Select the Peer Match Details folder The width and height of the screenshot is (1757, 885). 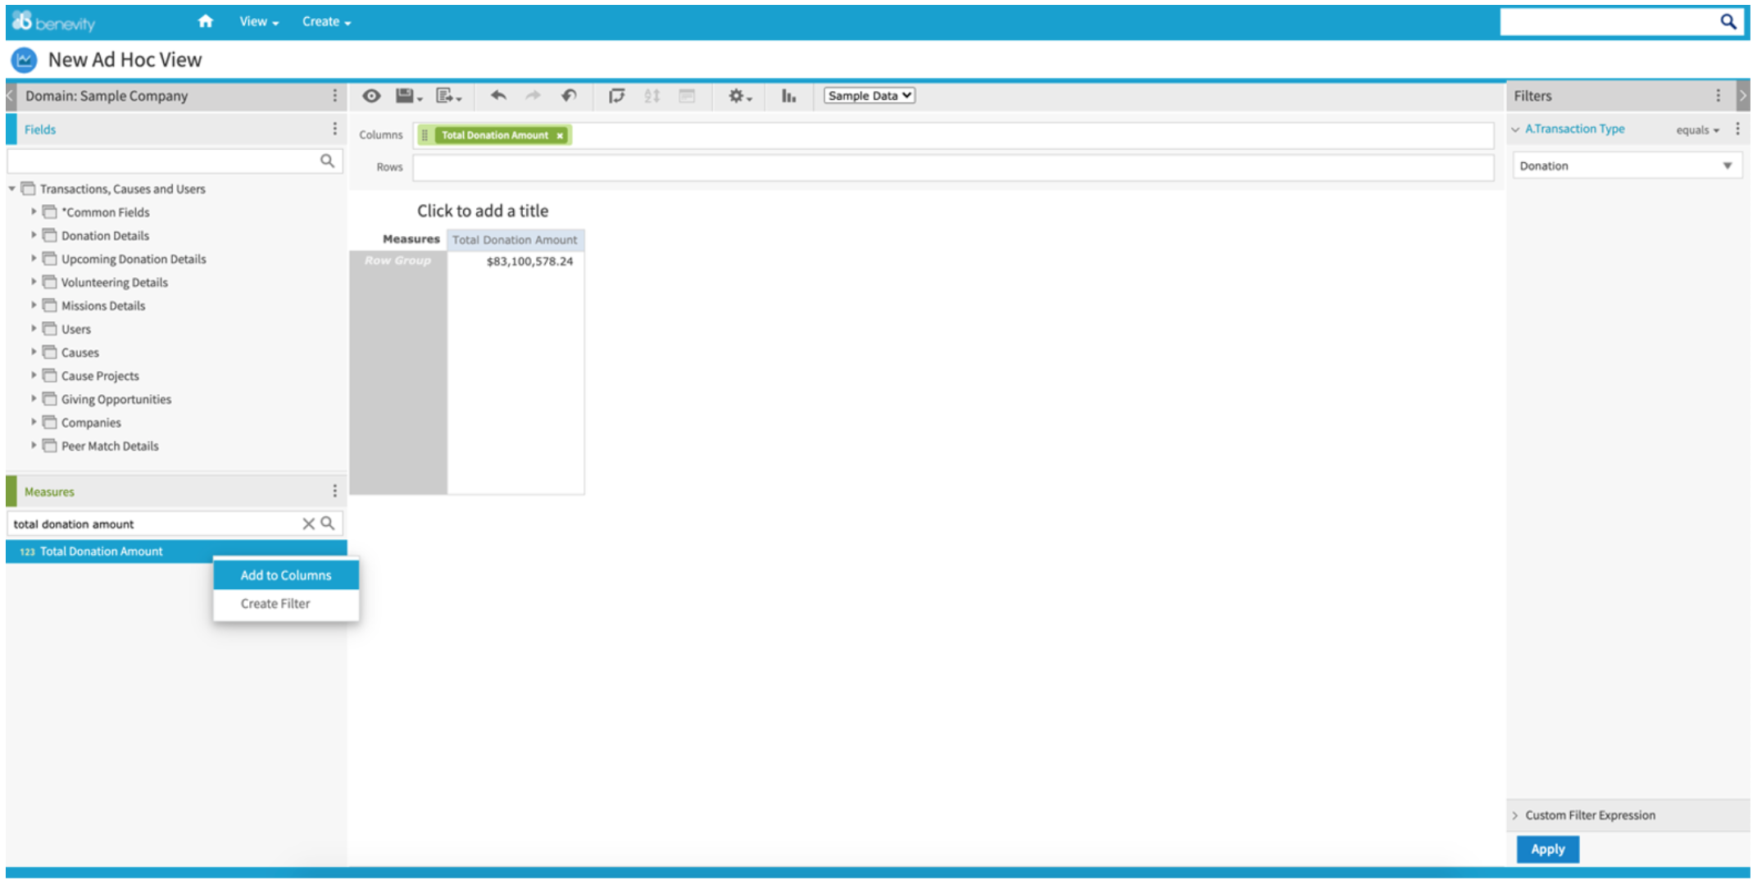coord(110,446)
